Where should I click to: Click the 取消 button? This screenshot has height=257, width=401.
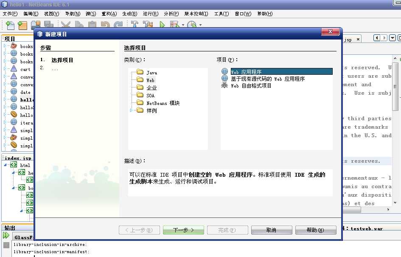272,230
